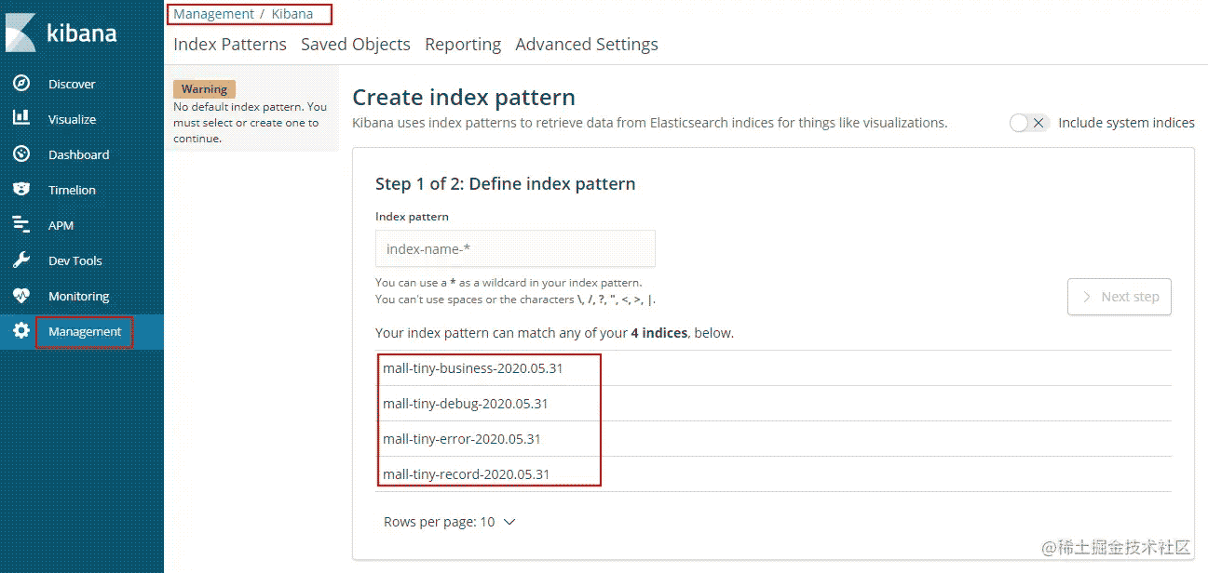1208x573 pixels.
Task: Click the Create index pattern heading
Action: pyautogui.click(x=464, y=98)
